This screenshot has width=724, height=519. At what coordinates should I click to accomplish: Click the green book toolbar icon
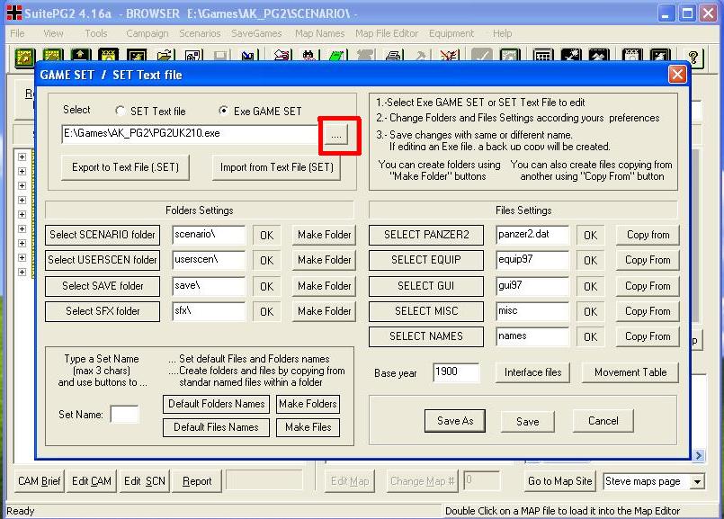coord(337,58)
